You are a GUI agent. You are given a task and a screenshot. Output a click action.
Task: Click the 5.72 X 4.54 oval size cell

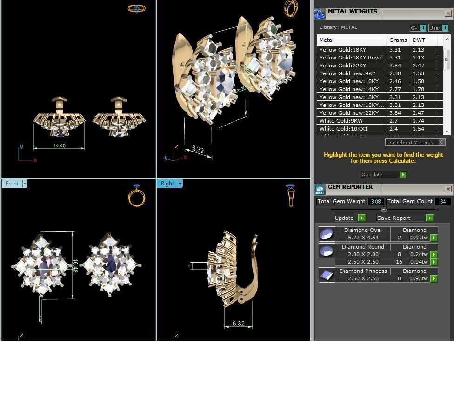pos(363,238)
